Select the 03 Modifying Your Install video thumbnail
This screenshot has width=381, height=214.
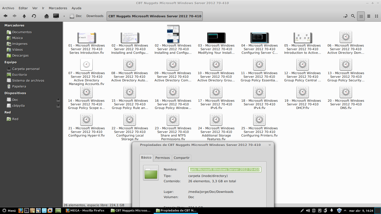pyautogui.click(x=216, y=38)
